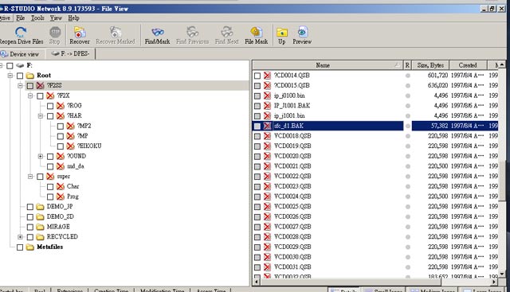This screenshot has width=510, height=292.
Task: Open the Help menu
Action: pyautogui.click(x=73, y=18)
